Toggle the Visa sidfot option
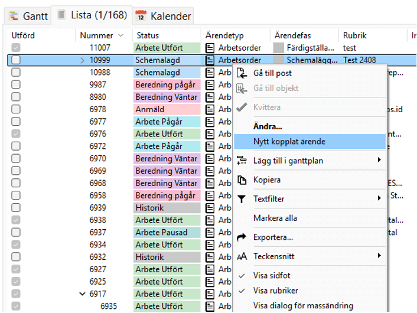Screen dimensions: 417x313 272,276
